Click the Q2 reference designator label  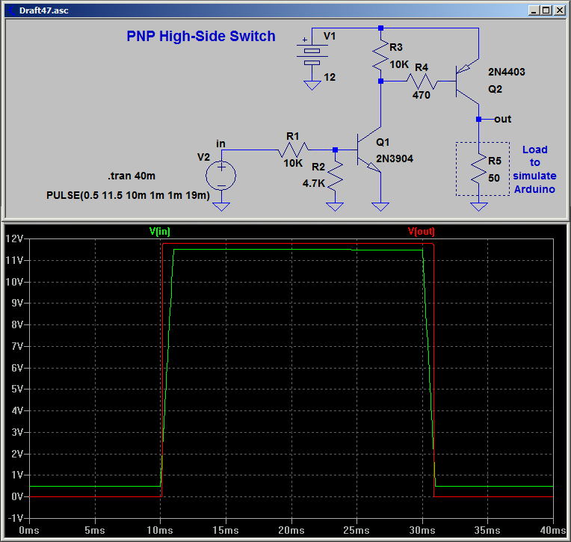pyautogui.click(x=496, y=89)
